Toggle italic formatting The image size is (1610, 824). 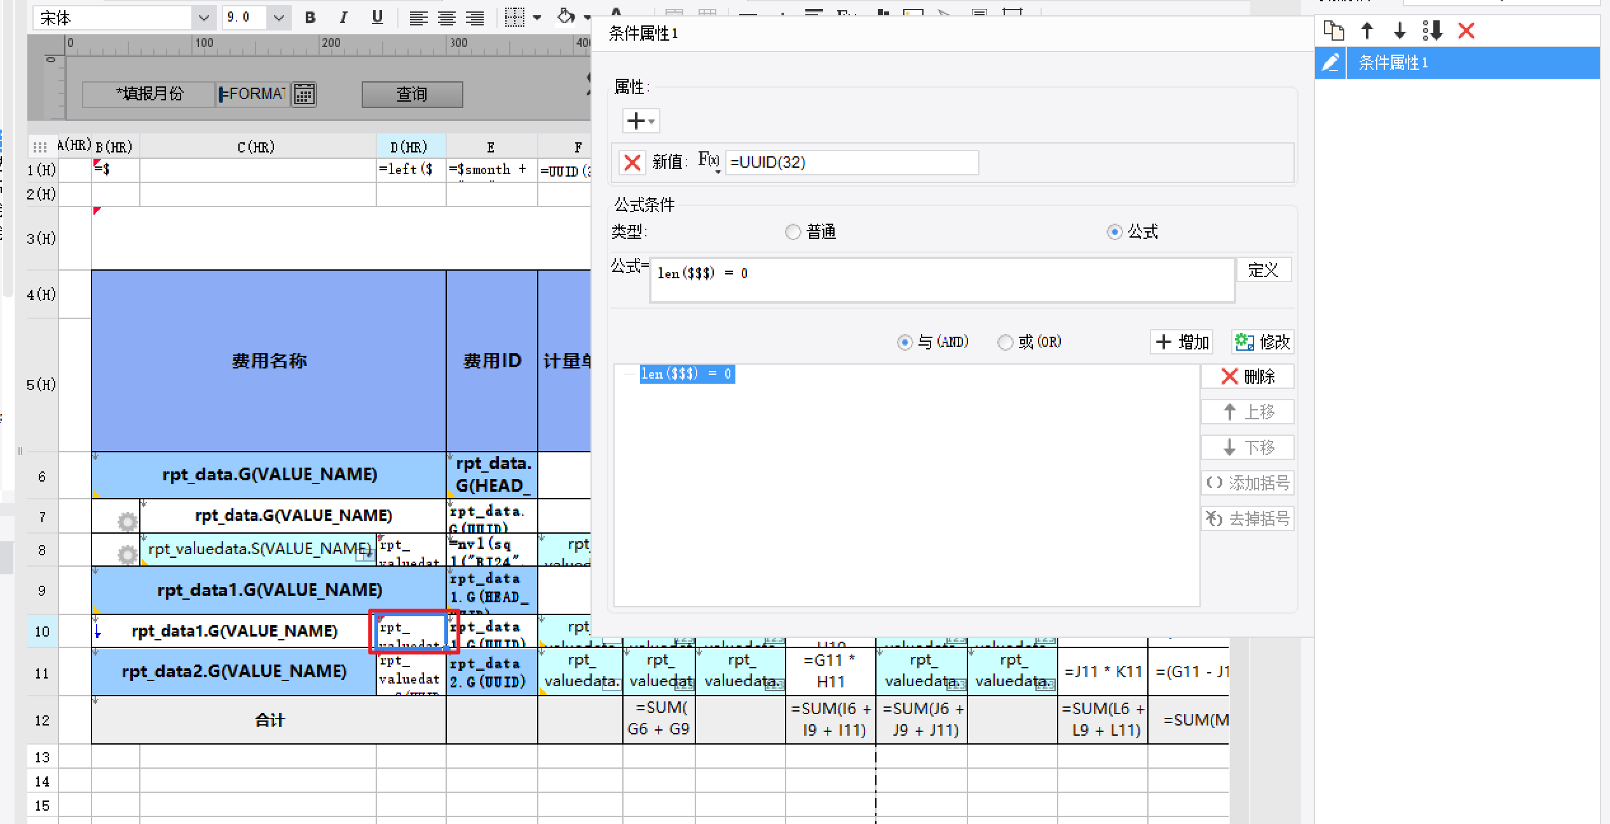[344, 17]
